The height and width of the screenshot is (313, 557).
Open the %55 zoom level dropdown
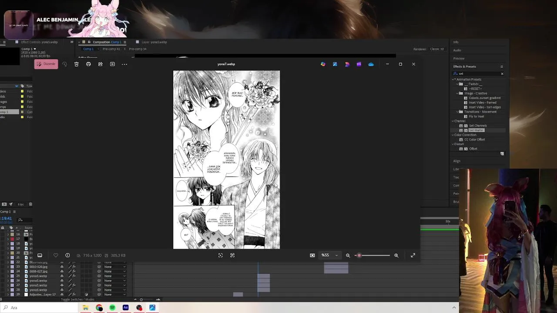click(x=329, y=255)
